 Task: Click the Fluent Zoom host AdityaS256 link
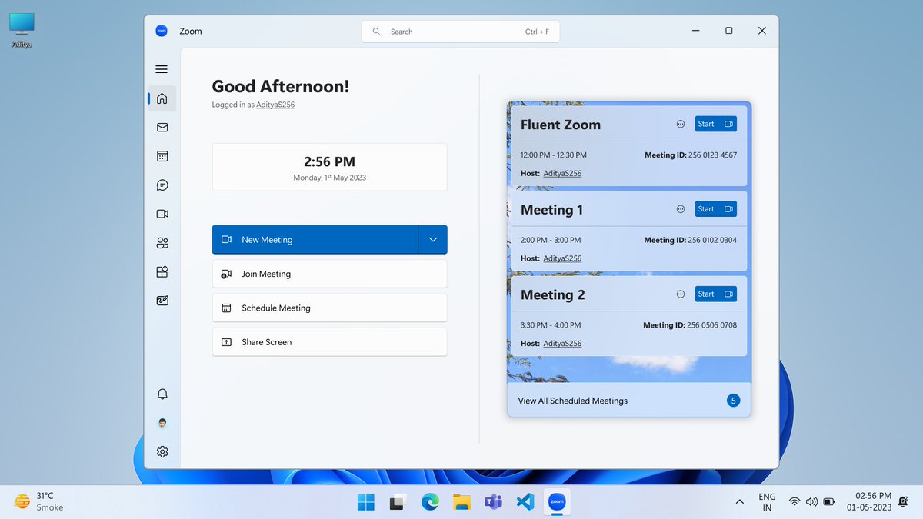pyautogui.click(x=562, y=174)
